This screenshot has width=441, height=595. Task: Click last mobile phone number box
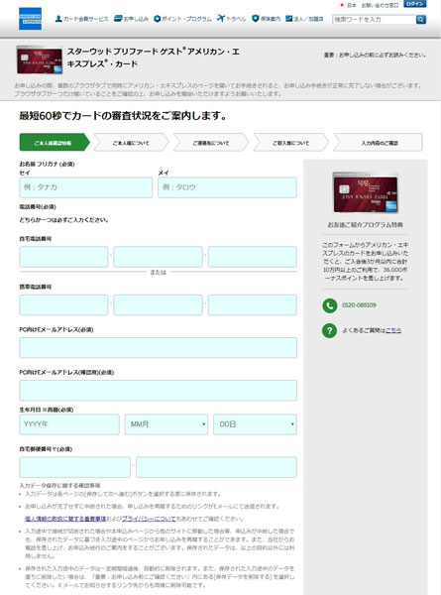(x=252, y=305)
